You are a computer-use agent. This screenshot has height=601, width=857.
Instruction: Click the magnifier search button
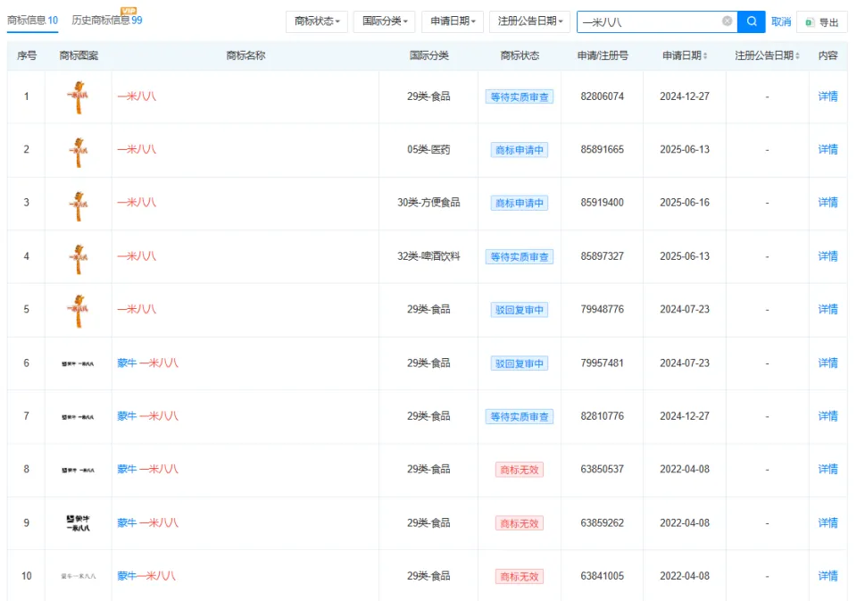753,21
